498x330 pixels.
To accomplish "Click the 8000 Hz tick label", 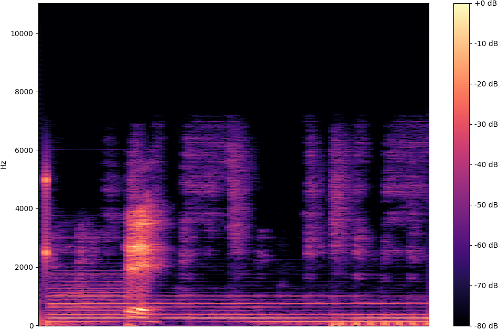I will click(x=24, y=92).
